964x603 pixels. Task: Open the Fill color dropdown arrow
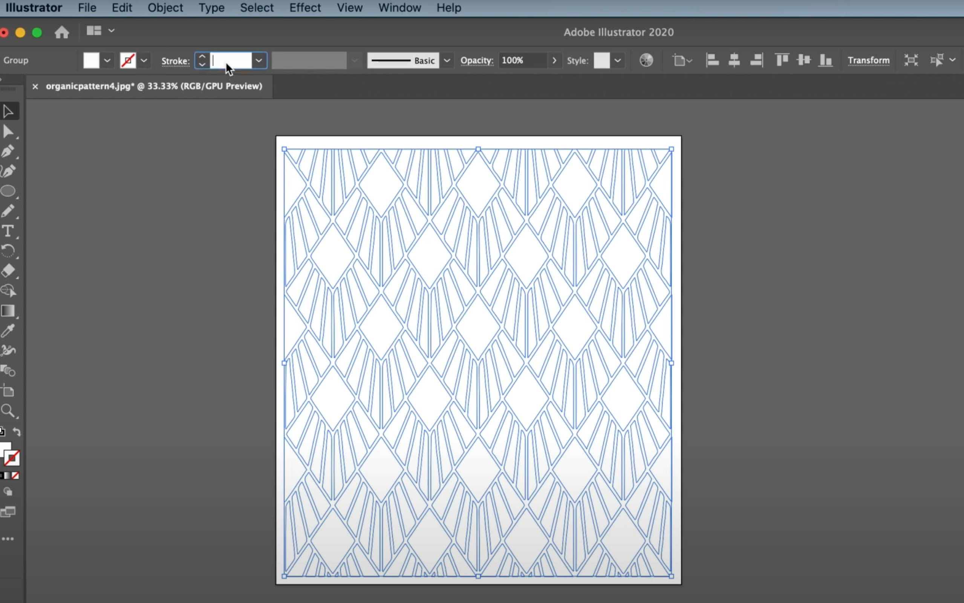click(x=107, y=61)
